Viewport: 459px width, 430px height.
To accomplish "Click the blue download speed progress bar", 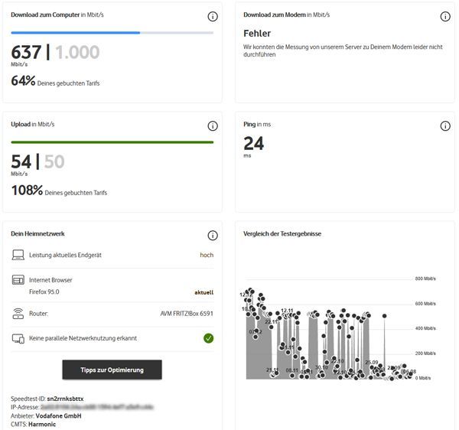I will coord(75,33).
